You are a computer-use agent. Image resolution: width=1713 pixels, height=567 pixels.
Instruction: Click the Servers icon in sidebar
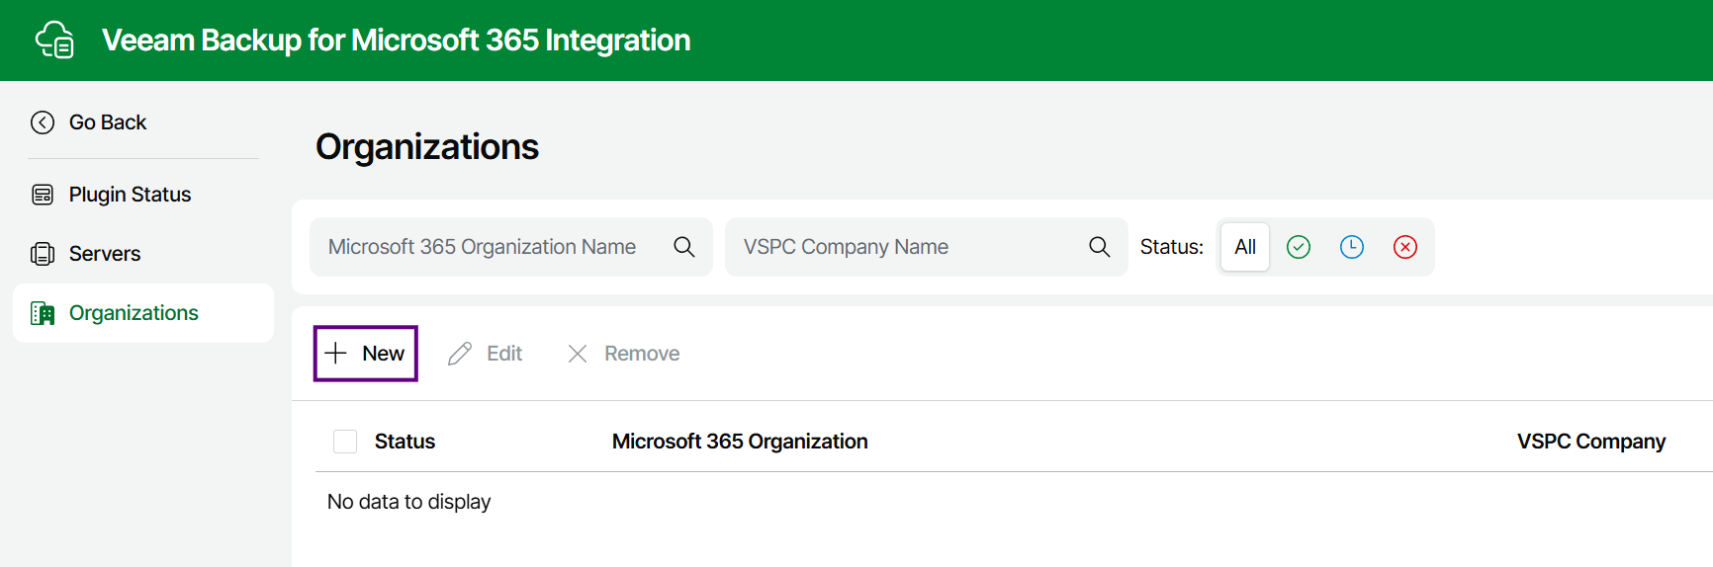[43, 254]
